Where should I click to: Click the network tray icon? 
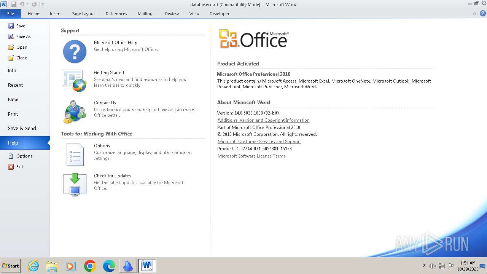442,266
